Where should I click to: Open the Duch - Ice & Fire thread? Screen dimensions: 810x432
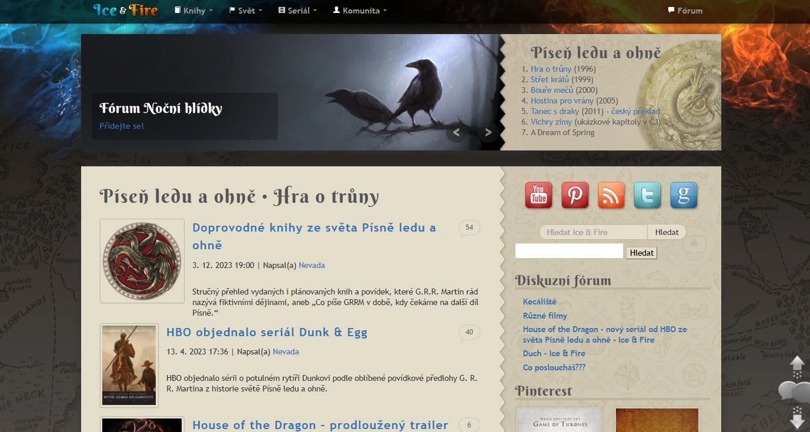click(554, 353)
